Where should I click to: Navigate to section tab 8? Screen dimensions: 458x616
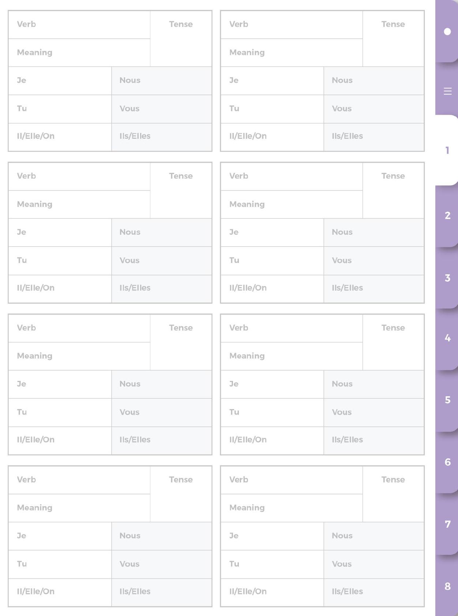tap(447, 586)
